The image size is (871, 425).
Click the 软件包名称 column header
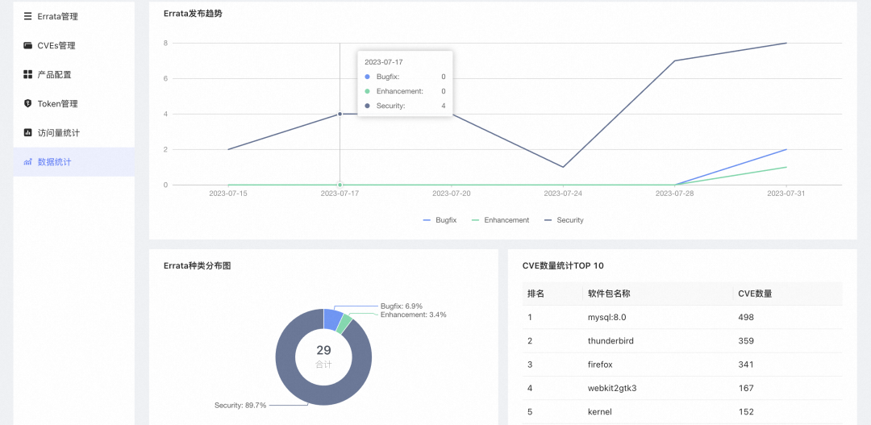pyautogui.click(x=609, y=294)
